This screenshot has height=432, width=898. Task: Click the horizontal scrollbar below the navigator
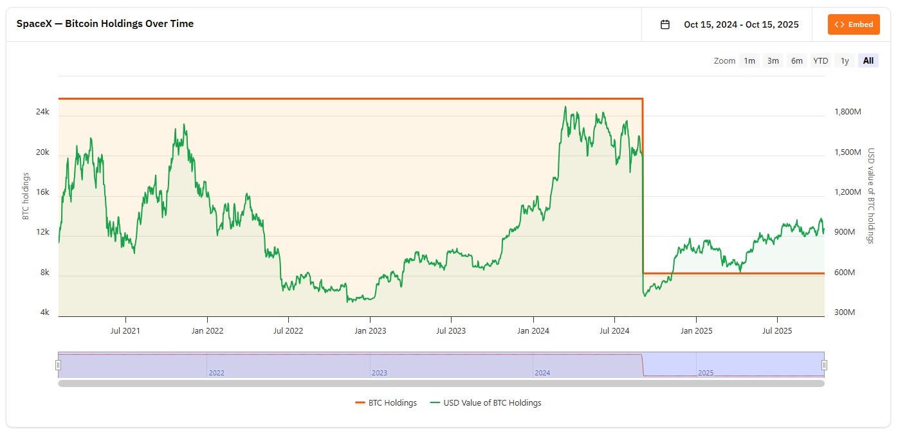pos(441,384)
